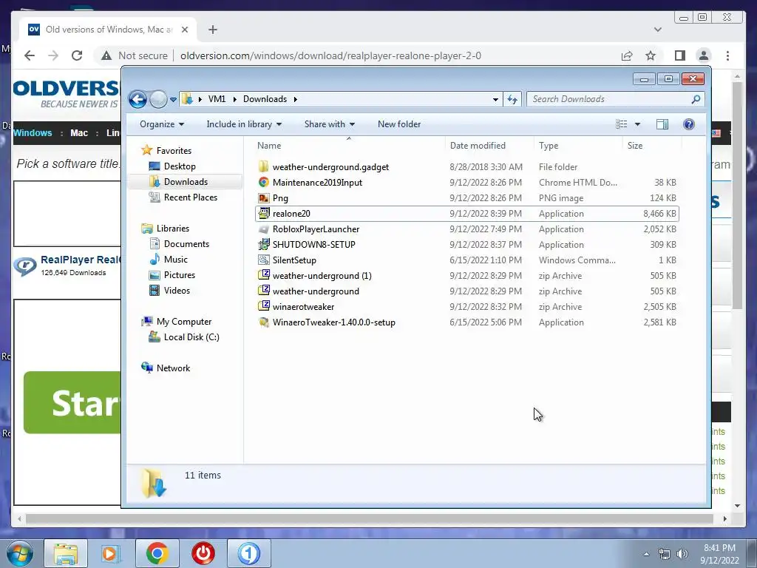Go back in Chrome
Viewport: 757px width, 568px height.
(x=30, y=55)
